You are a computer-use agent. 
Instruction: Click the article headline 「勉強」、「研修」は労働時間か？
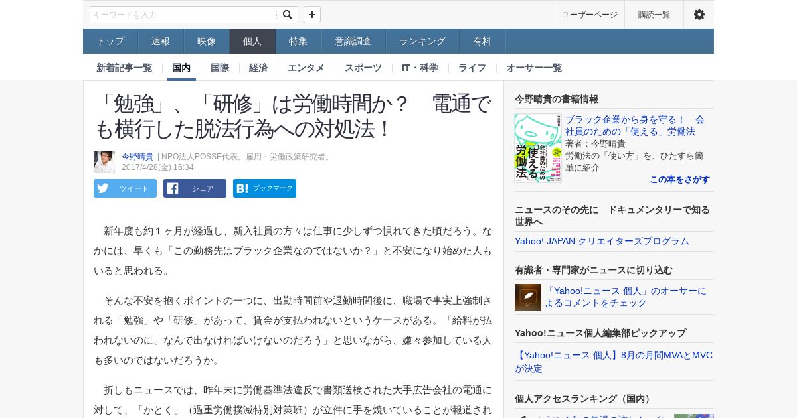tap(293, 116)
